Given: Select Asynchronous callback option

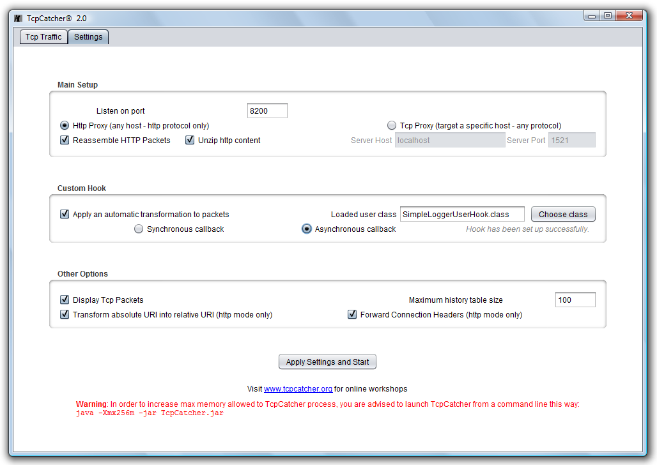Looking at the screenshot, I should click(x=307, y=229).
